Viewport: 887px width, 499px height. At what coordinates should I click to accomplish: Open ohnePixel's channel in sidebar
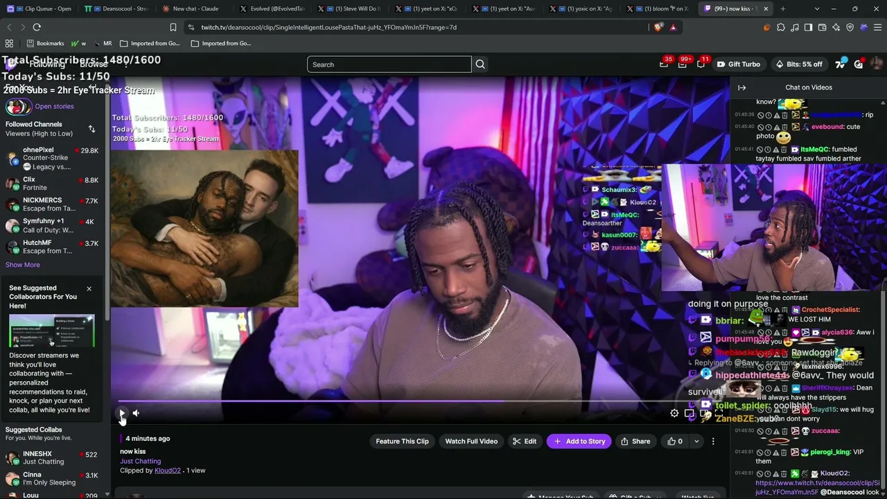53,158
